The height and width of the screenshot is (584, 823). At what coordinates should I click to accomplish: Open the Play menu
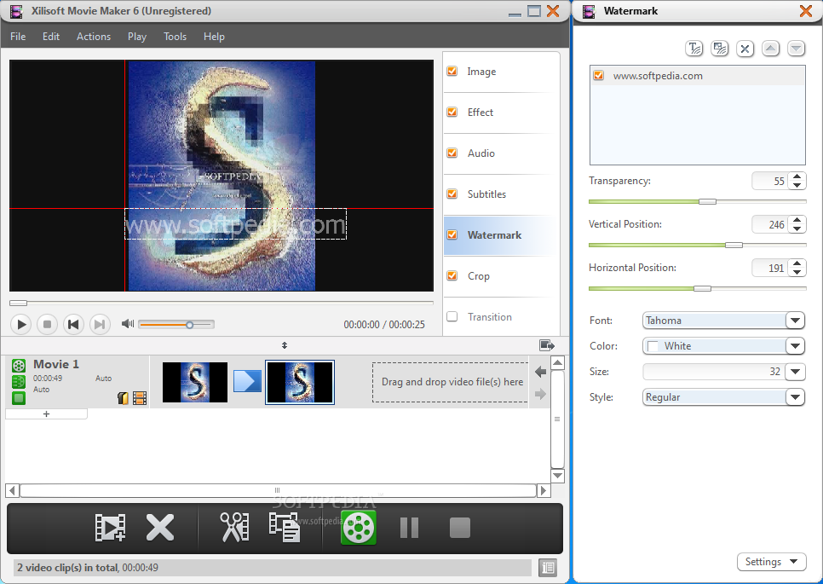point(137,37)
